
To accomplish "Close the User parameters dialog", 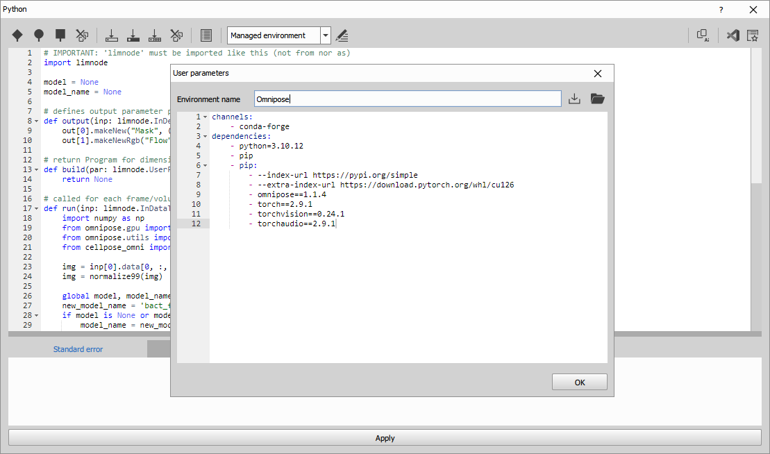I will pos(597,73).
